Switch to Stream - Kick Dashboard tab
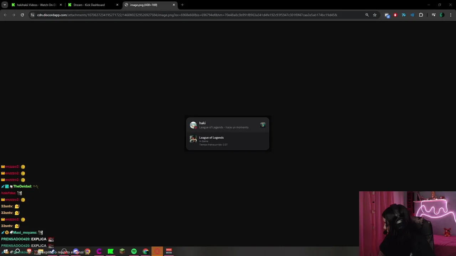The image size is (456, 256). tap(93, 5)
